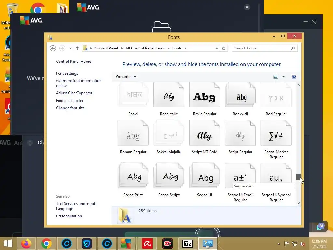
Task: Open Control Panel Home link
Action: (x=73, y=62)
